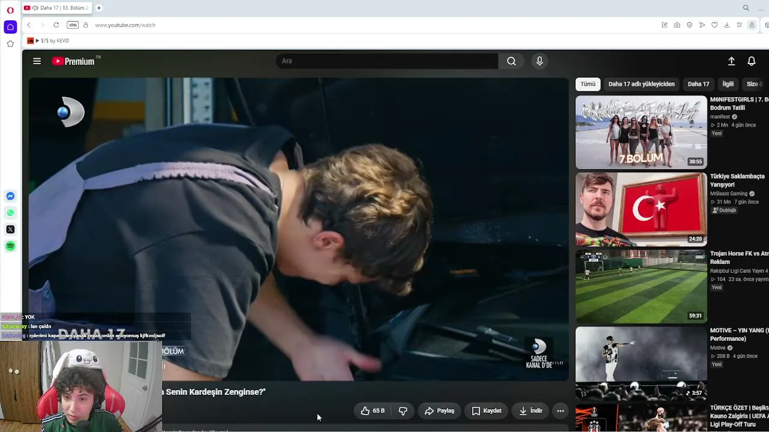Viewport: 769px width, 432px height.
Task: Open MrBeast Gaming channel name
Action: tap(729, 194)
